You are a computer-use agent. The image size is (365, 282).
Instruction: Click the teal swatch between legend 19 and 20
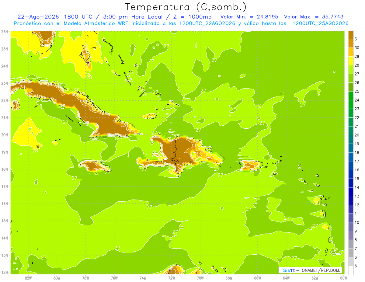pyautogui.click(x=351, y=139)
